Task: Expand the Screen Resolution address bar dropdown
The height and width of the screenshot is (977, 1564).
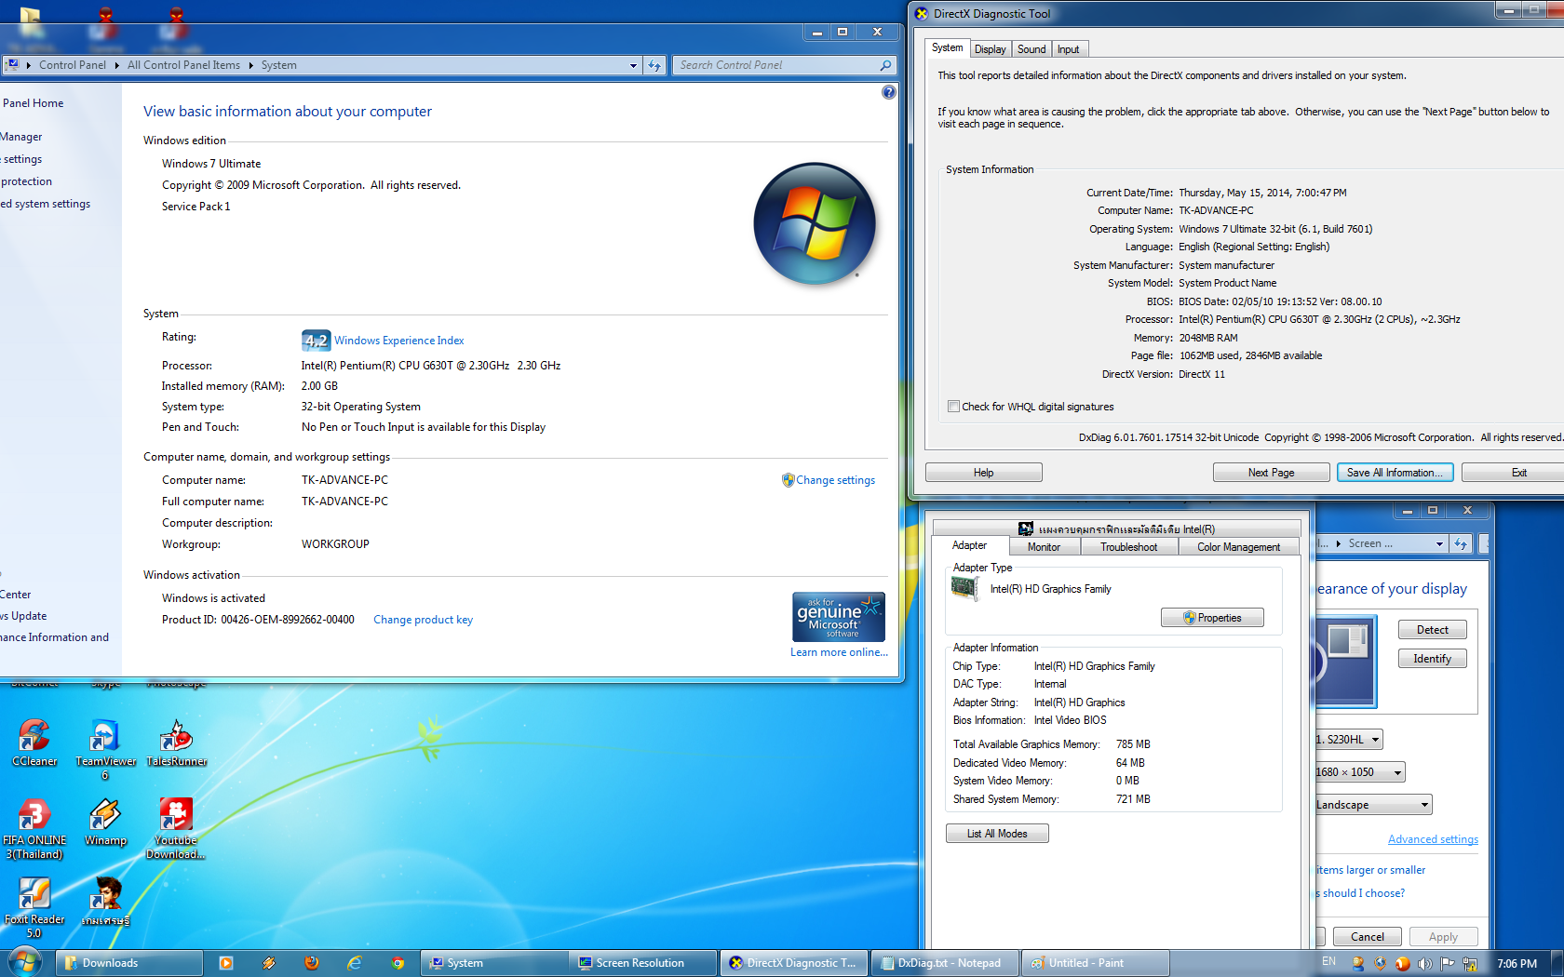Action: coord(1439,543)
